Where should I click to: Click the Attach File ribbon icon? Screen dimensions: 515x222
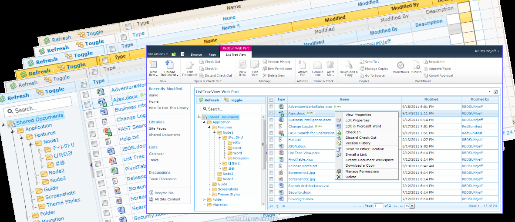coord(303,65)
